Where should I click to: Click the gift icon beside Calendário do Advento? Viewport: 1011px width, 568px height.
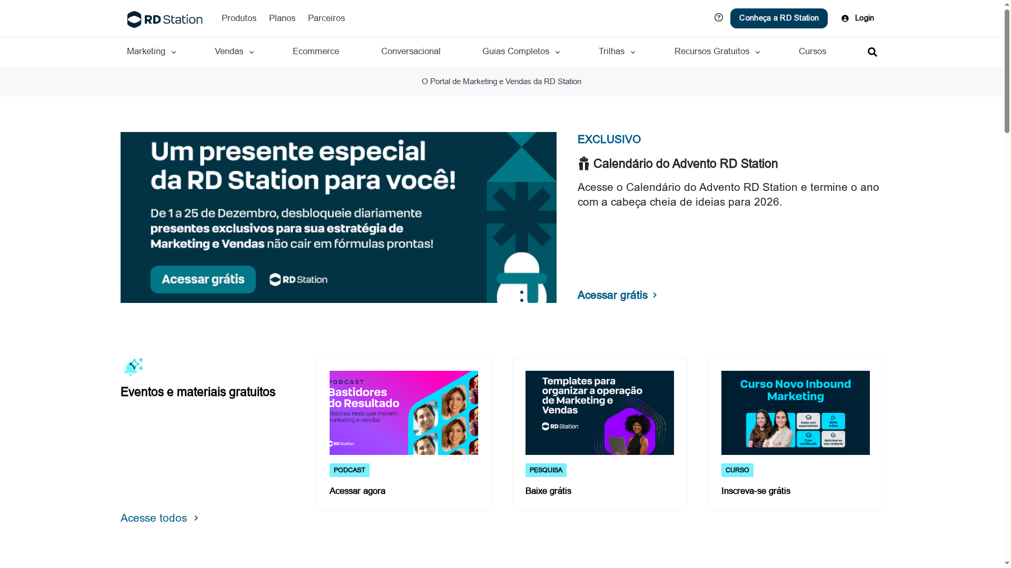point(583,164)
